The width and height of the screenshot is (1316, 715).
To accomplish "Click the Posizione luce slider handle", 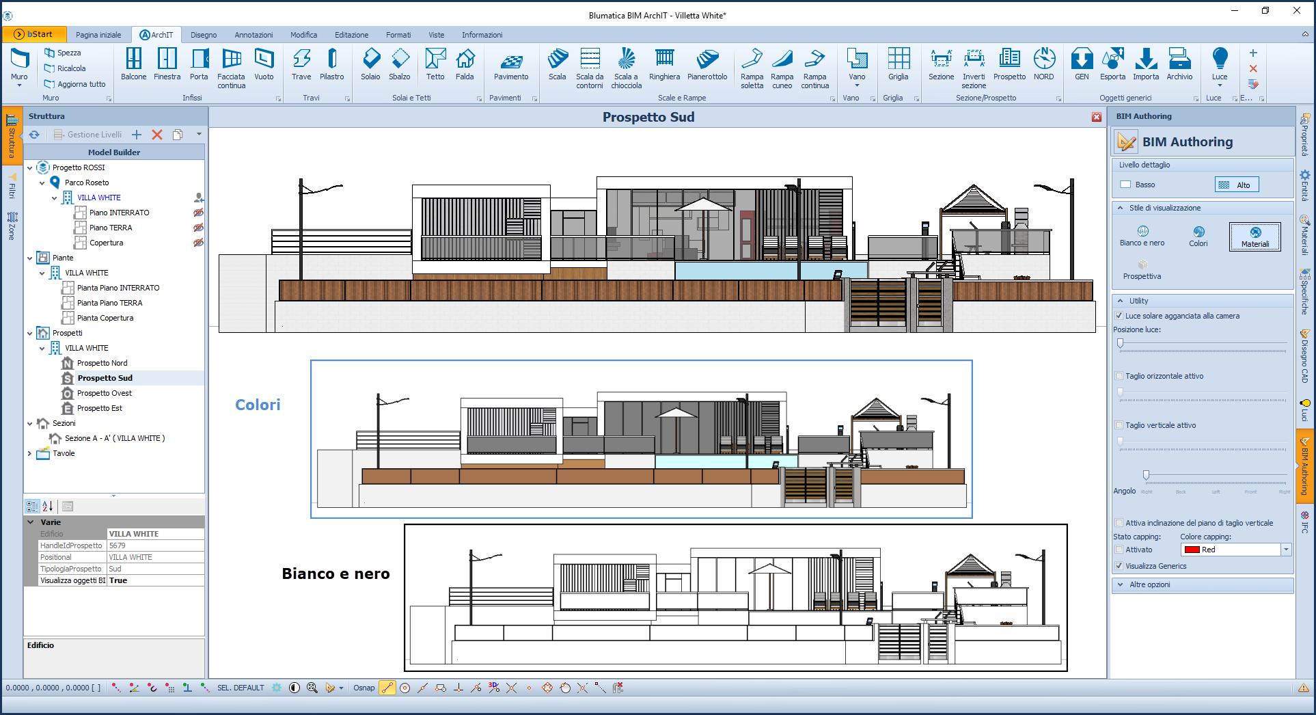I will tap(1121, 344).
